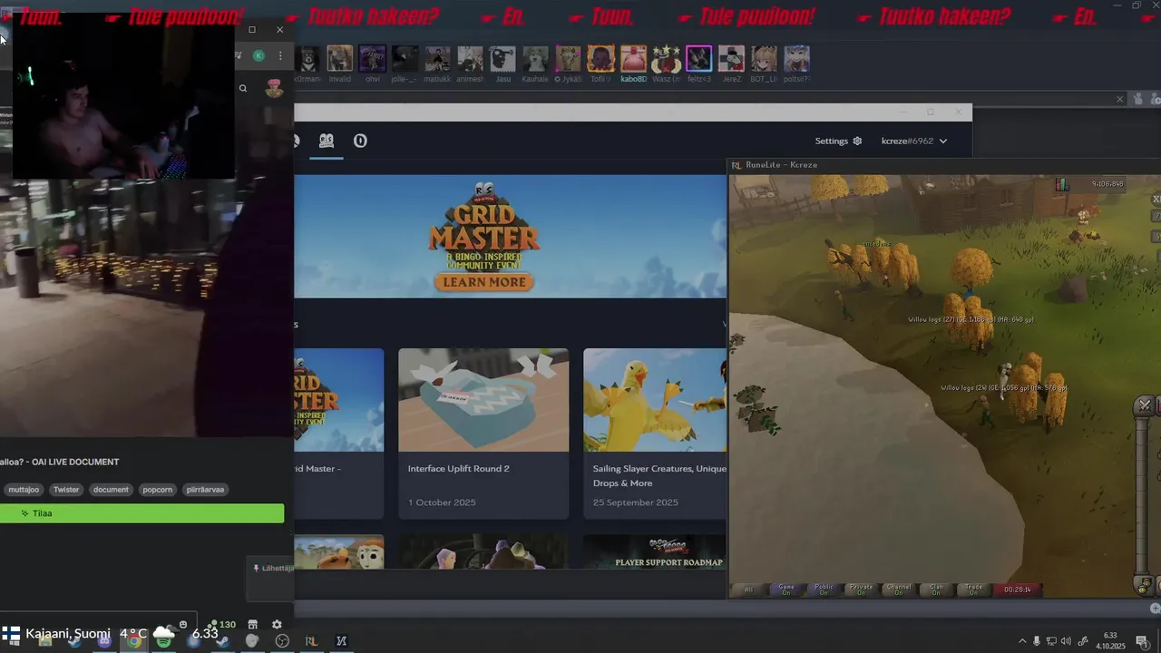This screenshot has height=653, width=1161.
Task: Open chat settings gear below stream chat
Action: pyautogui.click(x=277, y=624)
